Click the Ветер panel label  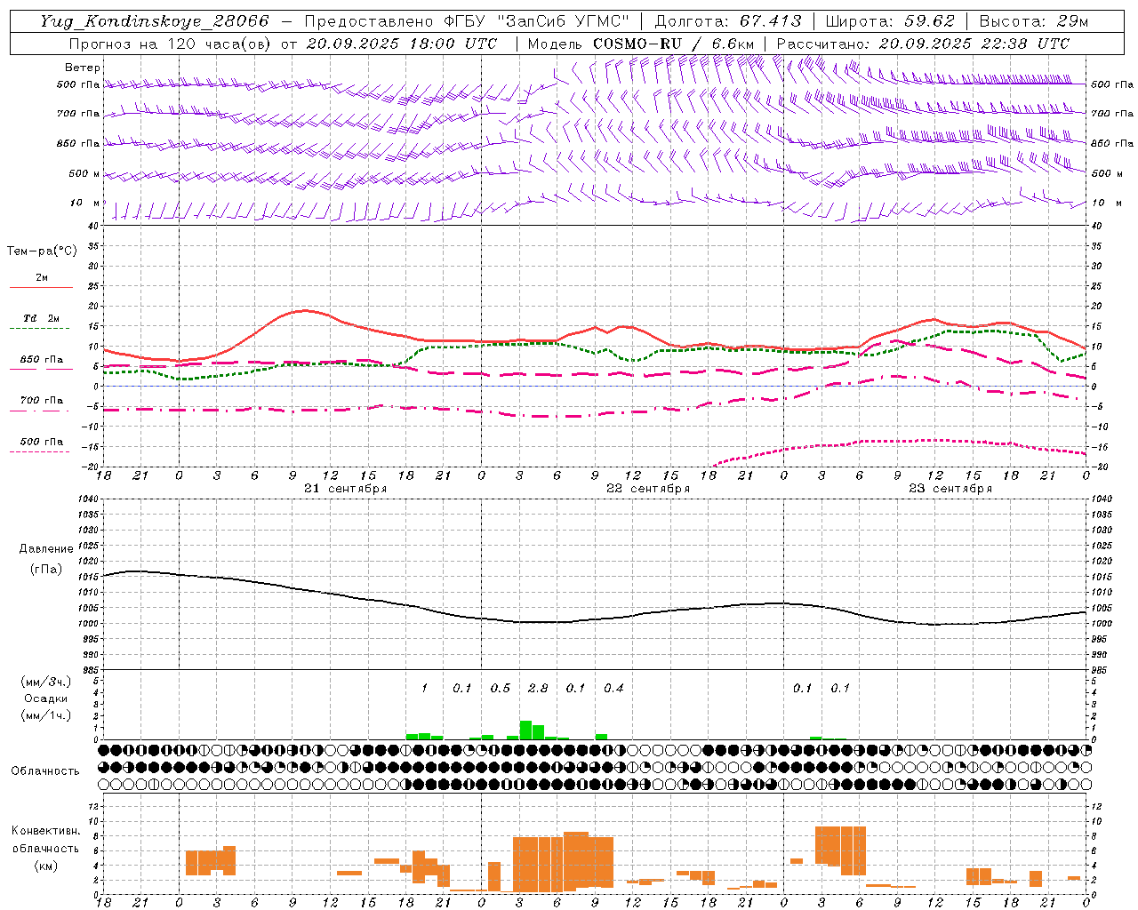(83, 68)
